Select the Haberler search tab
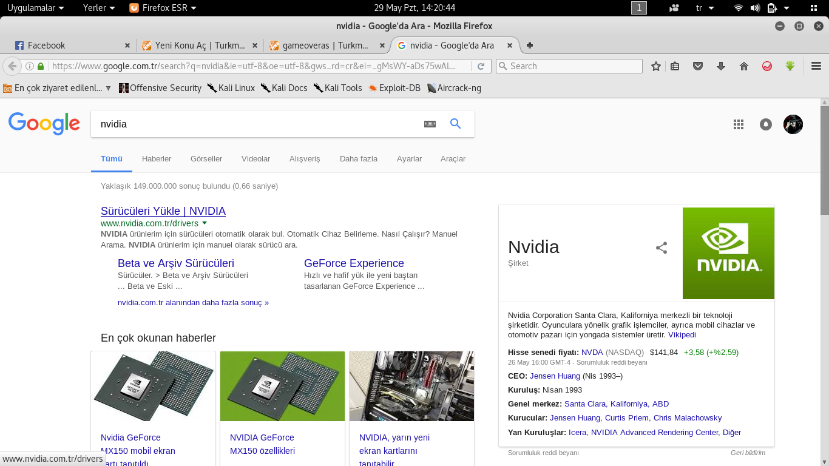The image size is (829, 466). point(157,159)
